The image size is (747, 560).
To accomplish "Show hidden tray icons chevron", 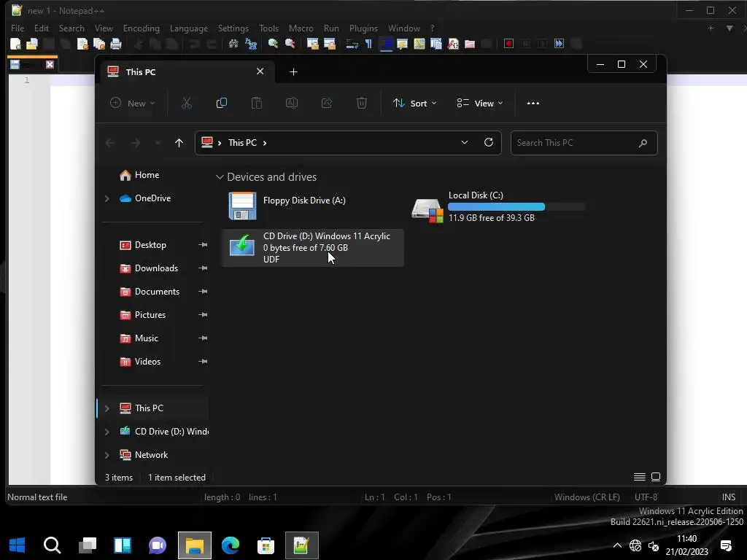I will [x=617, y=545].
